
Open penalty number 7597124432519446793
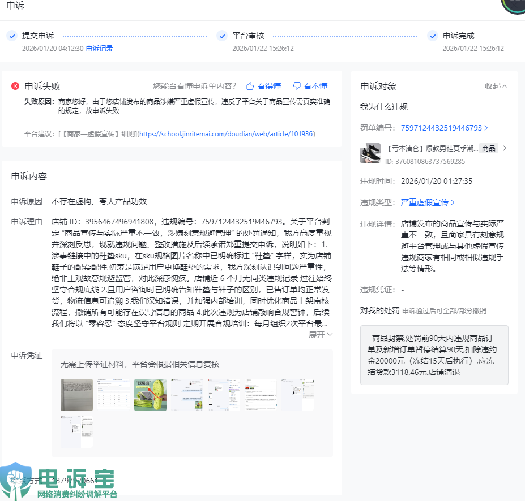tap(444, 128)
